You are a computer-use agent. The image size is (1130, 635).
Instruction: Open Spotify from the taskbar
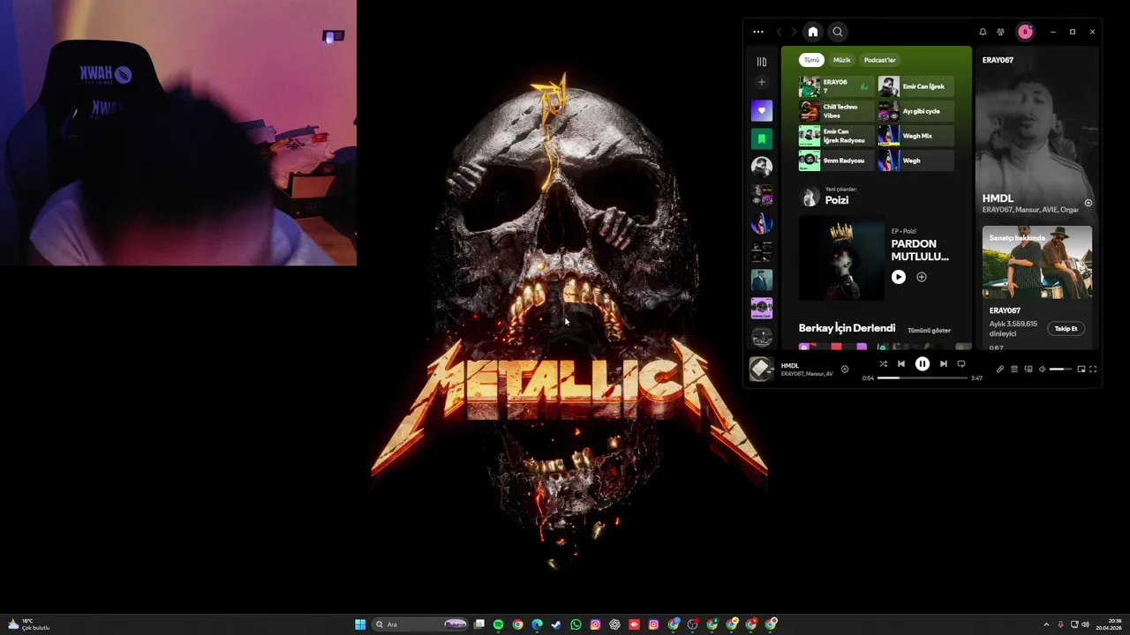(x=498, y=624)
